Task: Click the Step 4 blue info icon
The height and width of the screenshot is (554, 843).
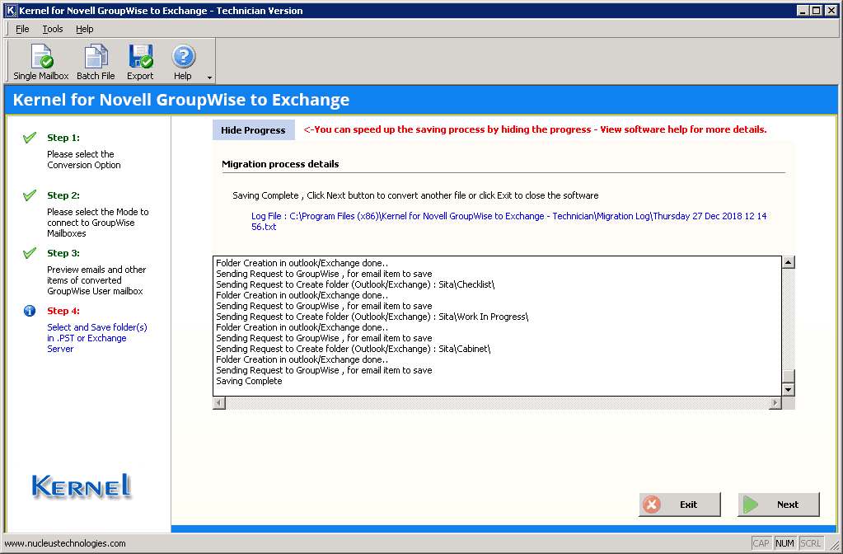Action: click(x=30, y=311)
